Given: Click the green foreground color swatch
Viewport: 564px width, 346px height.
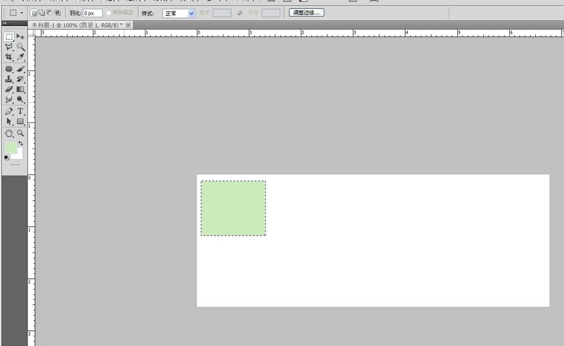Looking at the screenshot, I should [x=10, y=148].
